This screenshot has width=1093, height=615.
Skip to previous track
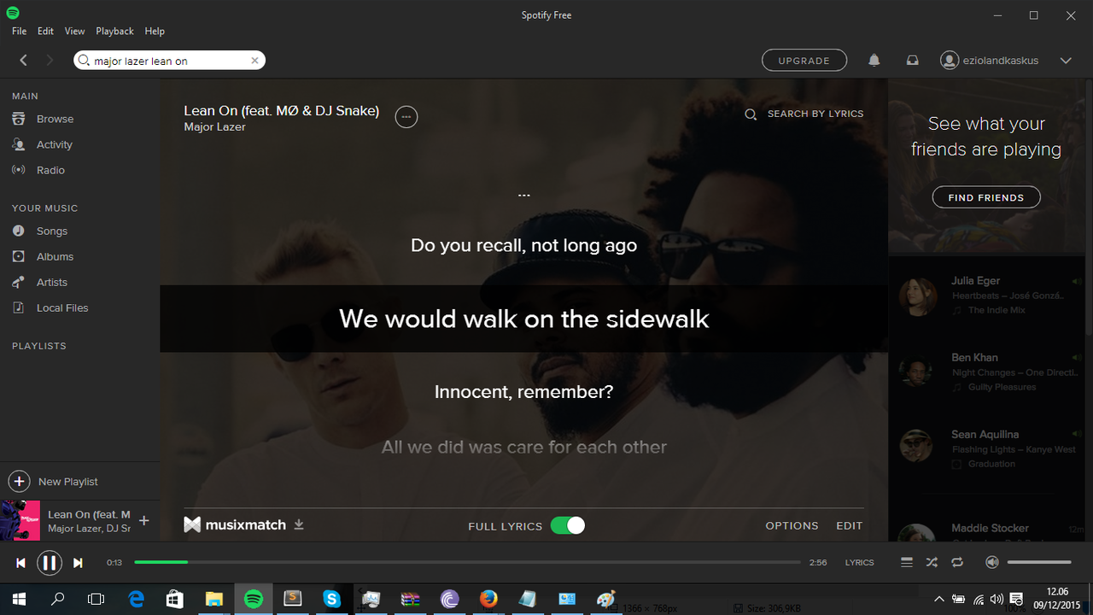click(x=21, y=562)
